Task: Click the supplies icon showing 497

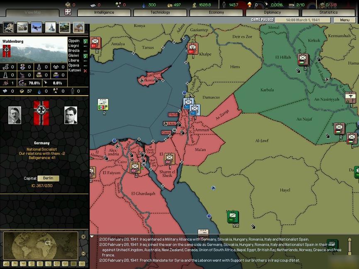Action: point(170,5)
